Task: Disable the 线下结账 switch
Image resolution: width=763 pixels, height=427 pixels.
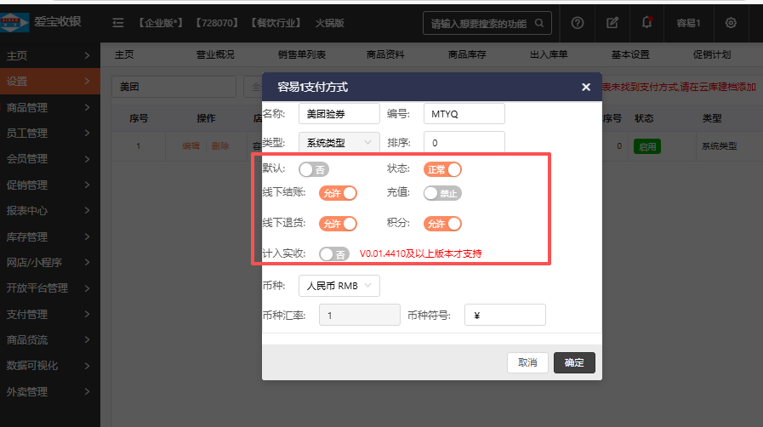Action: (x=338, y=193)
